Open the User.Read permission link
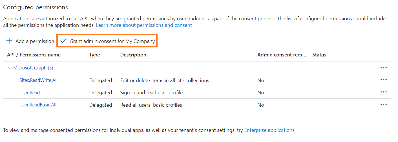 tap(30, 93)
